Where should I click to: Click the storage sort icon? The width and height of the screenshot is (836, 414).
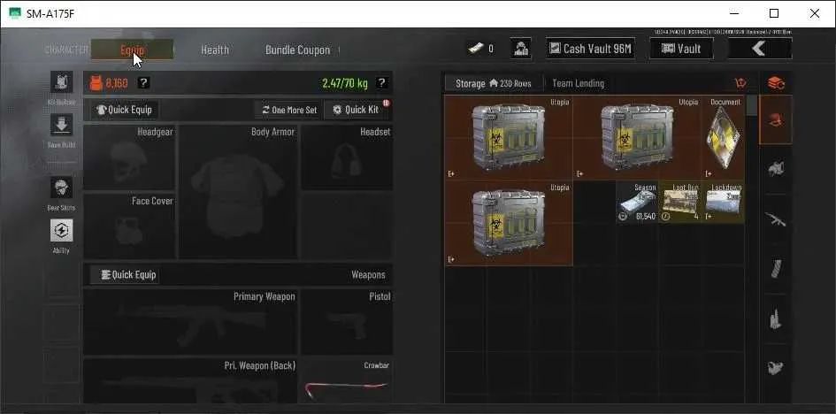[740, 83]
